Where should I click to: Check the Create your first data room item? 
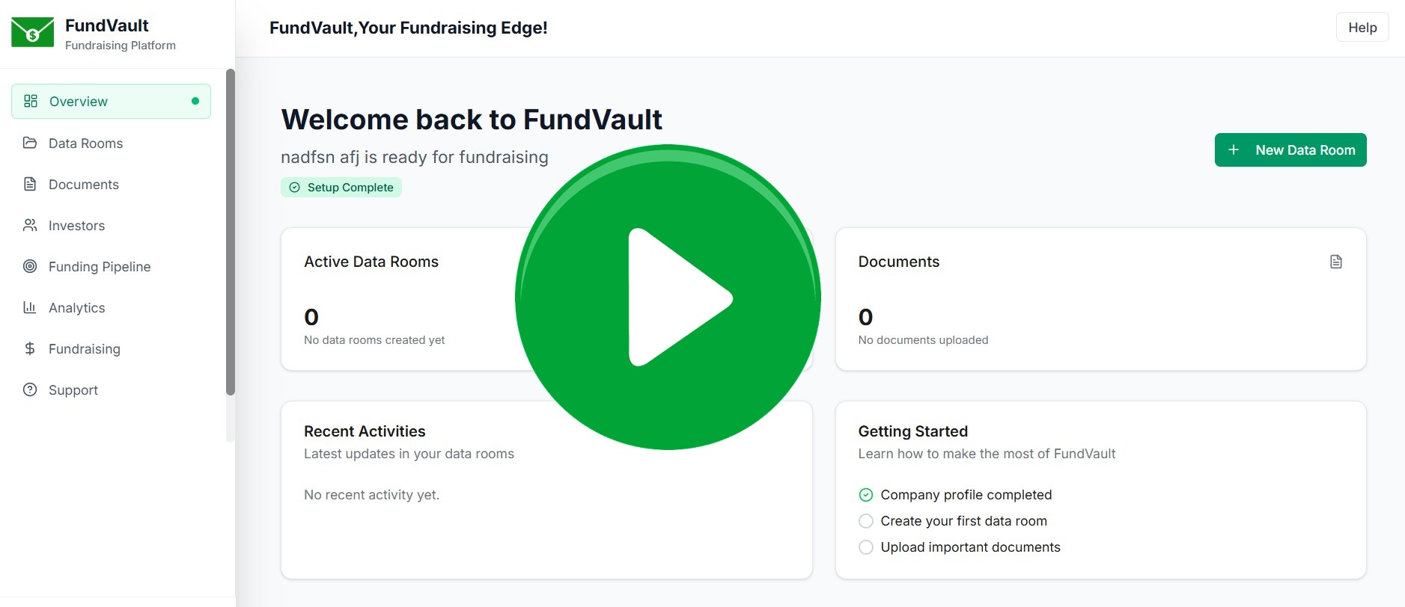(866, 520)
